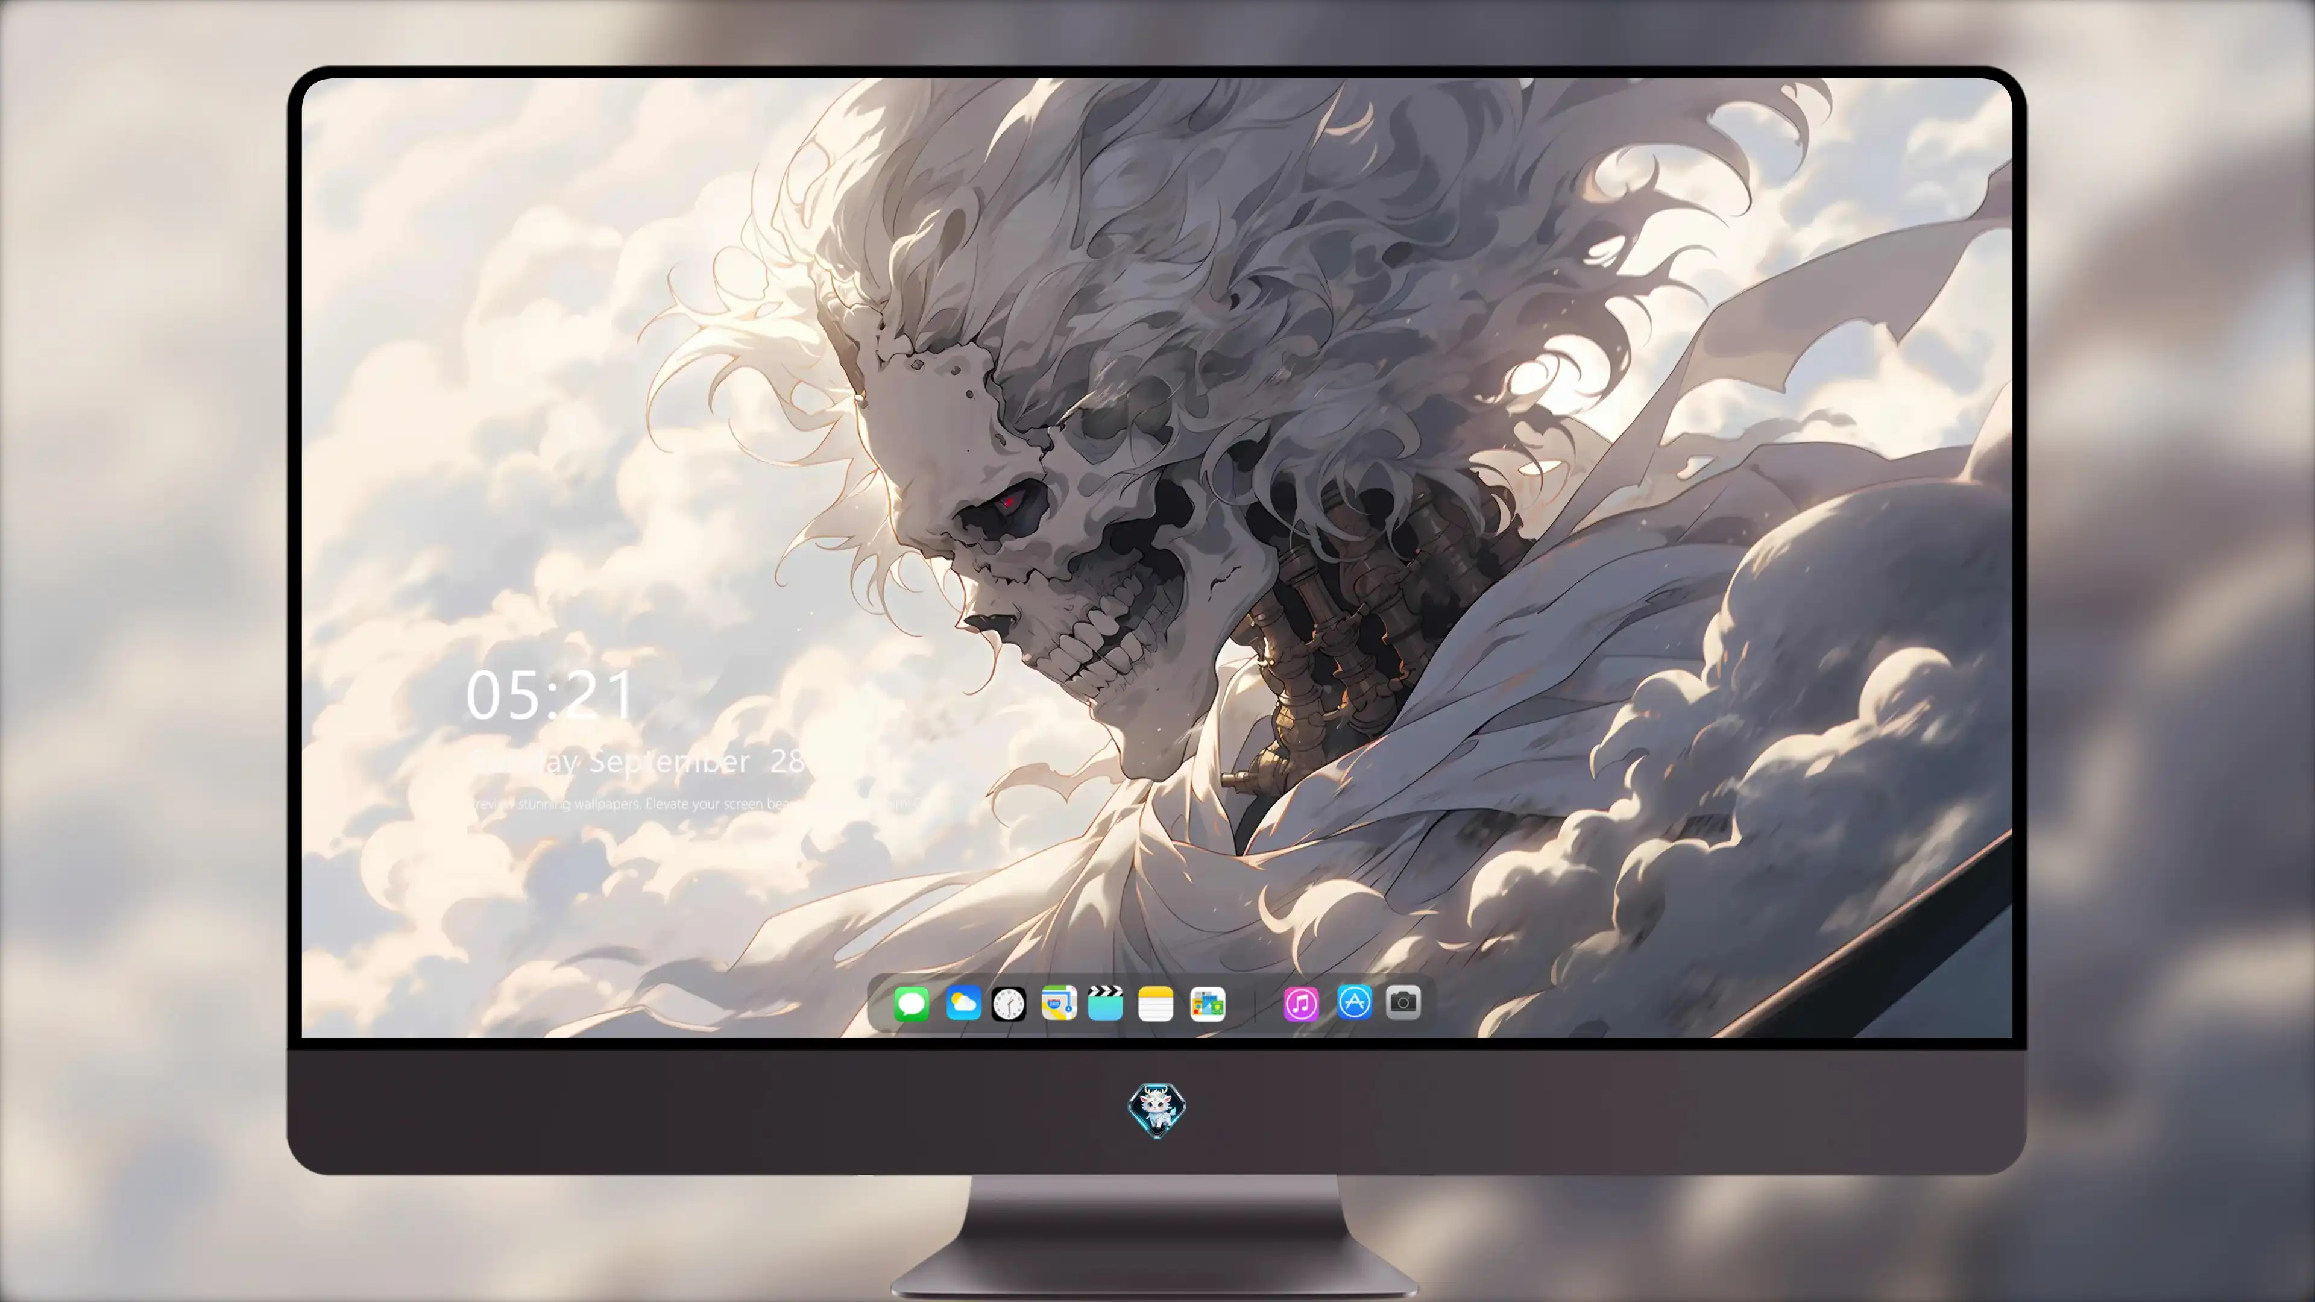Launch the iTunes Store music icon
The height and width of the screenshot is (1302, 2315).
click(1302, 1004)
